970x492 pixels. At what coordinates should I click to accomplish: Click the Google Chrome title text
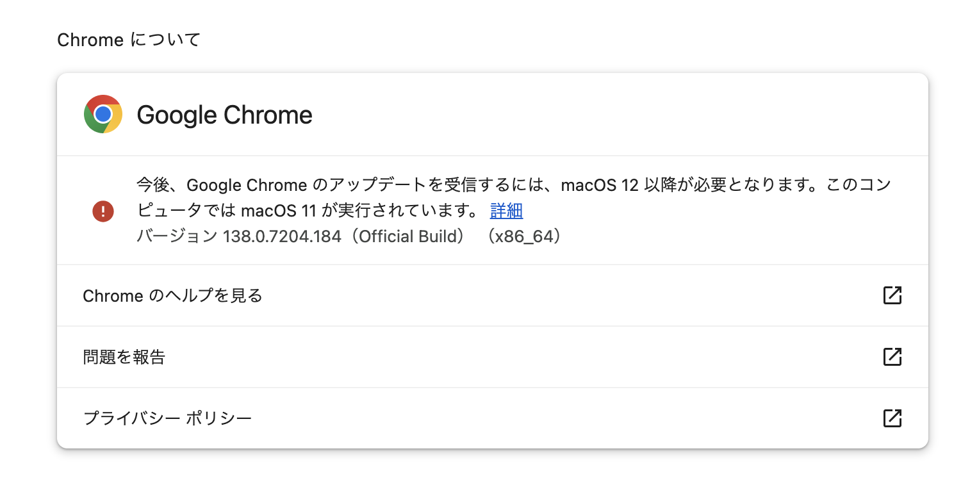click(224, 115)
